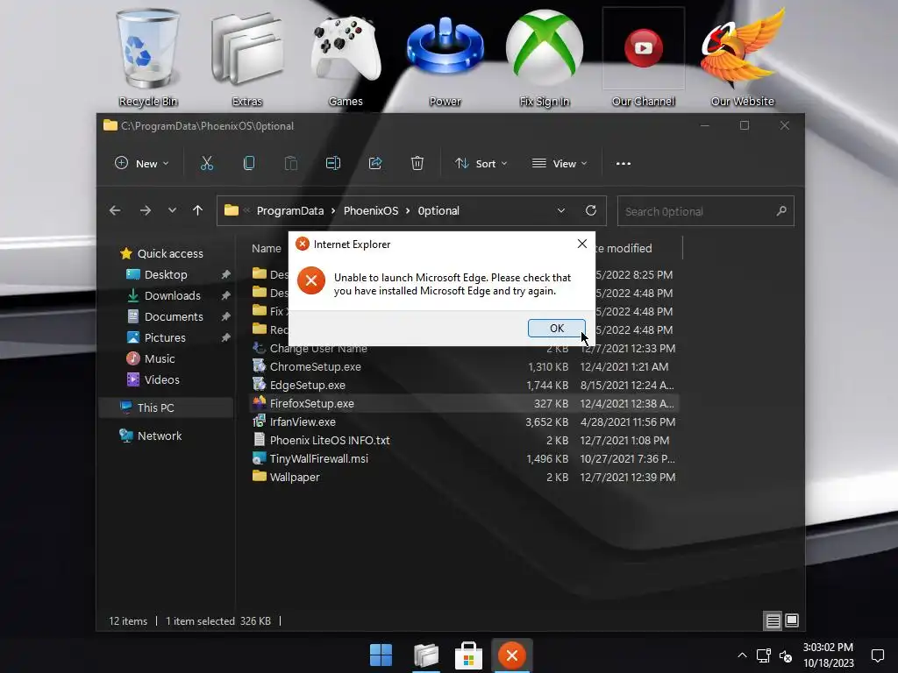Image resolution: width=898 pixels, height=673 pixels.
Task: Select IrfanView.exe in the file list
Action: coord(465,422)
